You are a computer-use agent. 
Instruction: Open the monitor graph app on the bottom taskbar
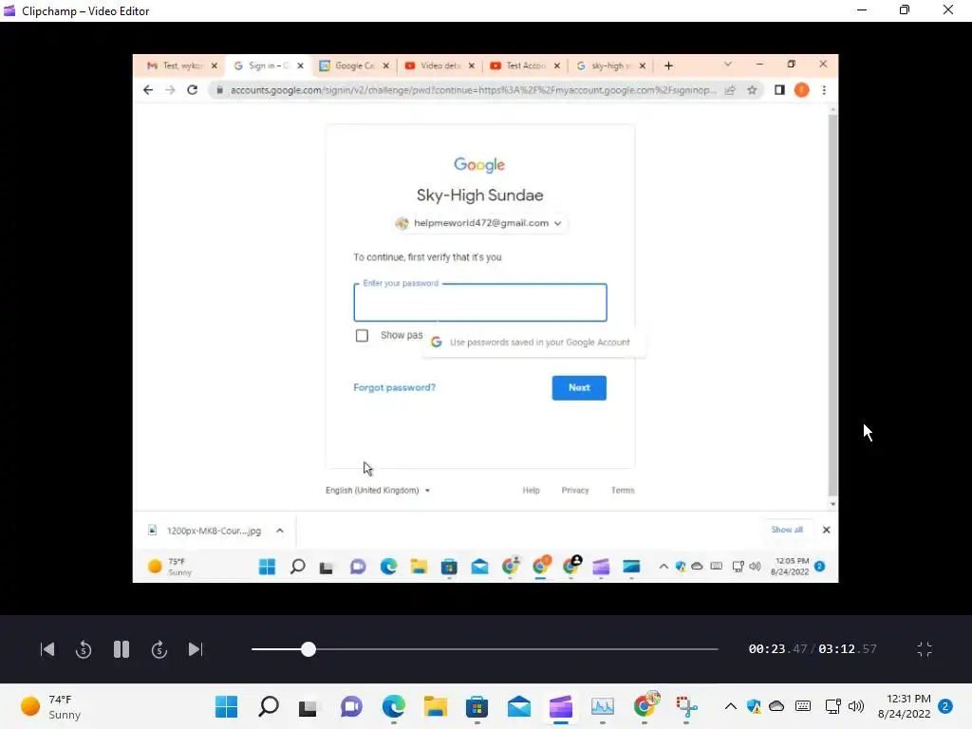click(602, 706)
